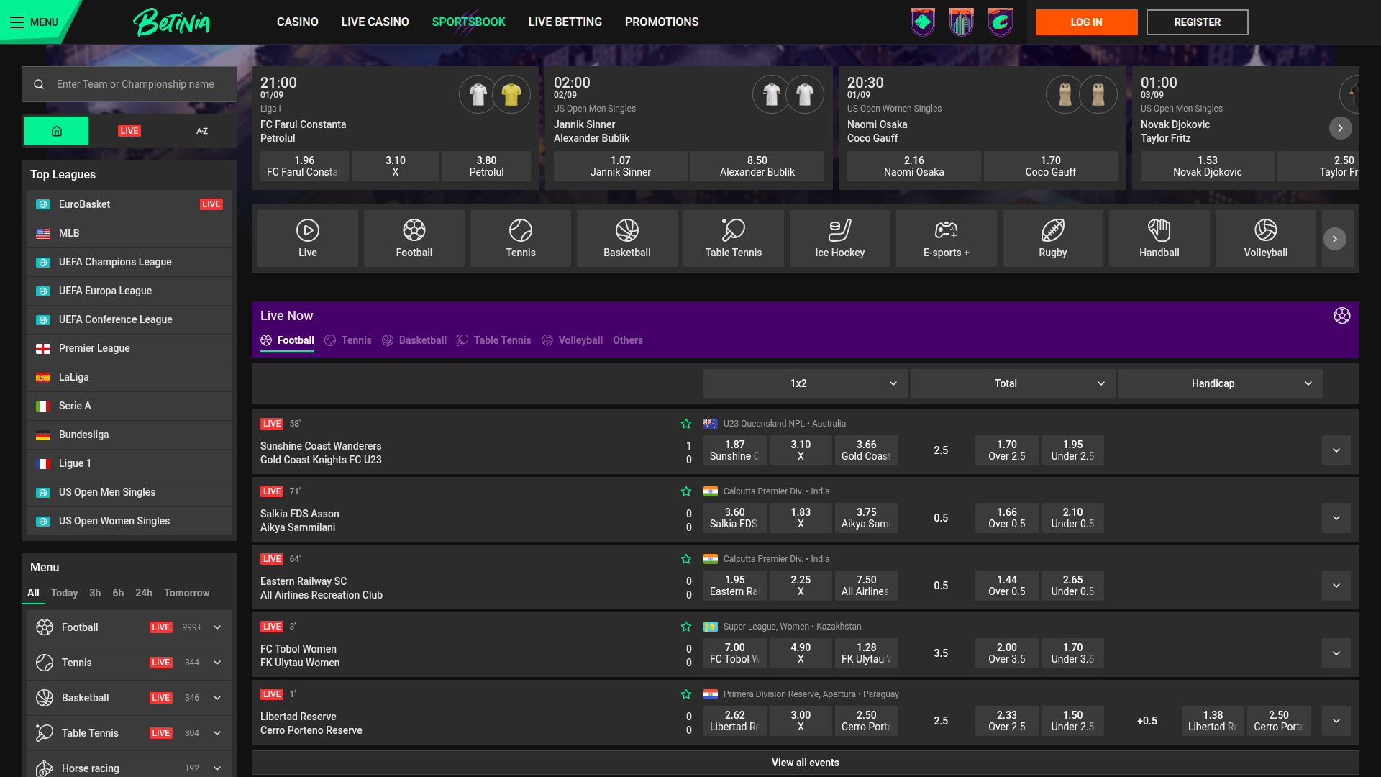Favorite the Sunshine Coast Wanderers match star

[686, 424]
